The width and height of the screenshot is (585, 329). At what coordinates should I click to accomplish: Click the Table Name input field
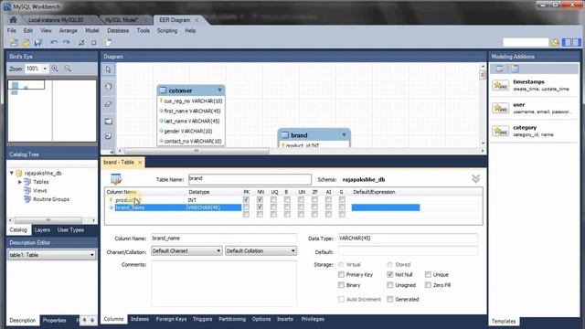250,179
